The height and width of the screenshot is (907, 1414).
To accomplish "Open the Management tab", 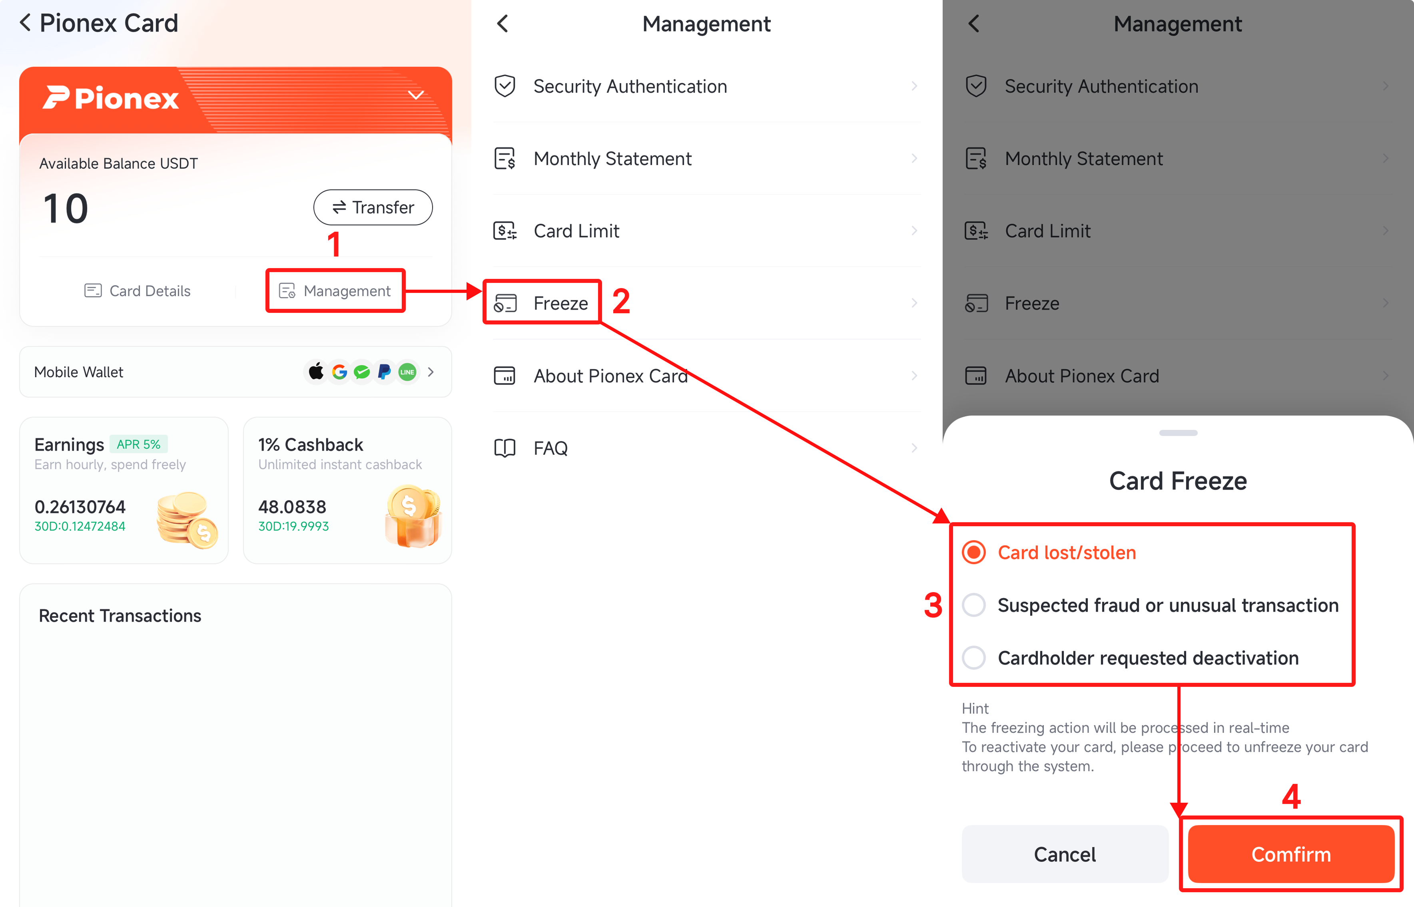I will tap(335, 290).
